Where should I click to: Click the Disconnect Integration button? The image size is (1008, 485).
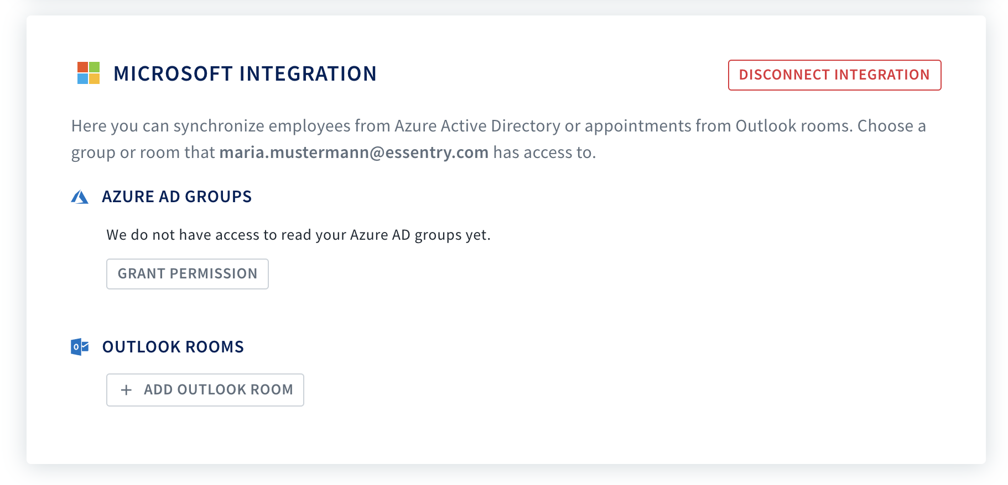(x=834, y=75)
